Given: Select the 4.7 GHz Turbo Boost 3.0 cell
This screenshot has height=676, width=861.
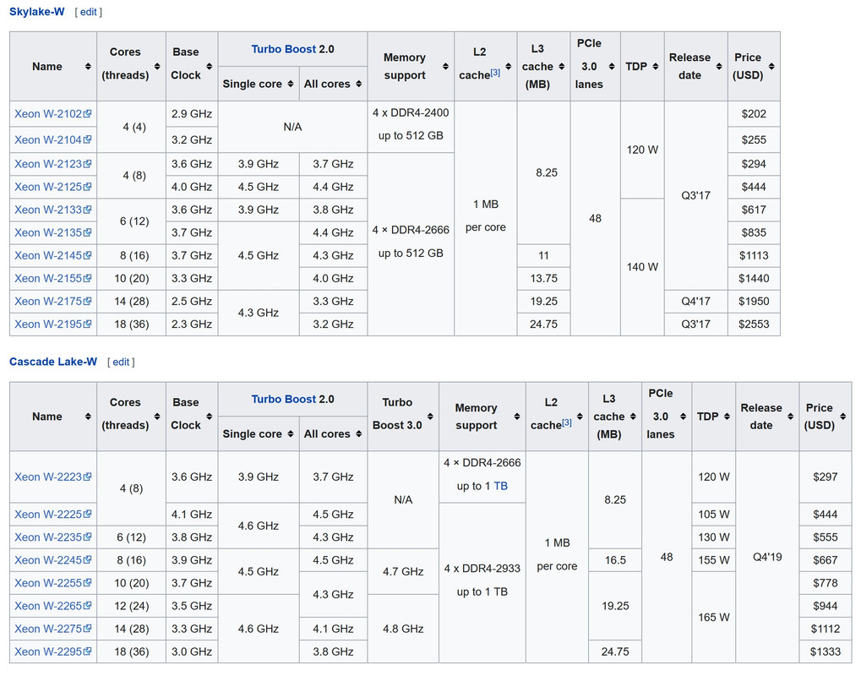Looking at the screenshot, I should pos(403,572).
